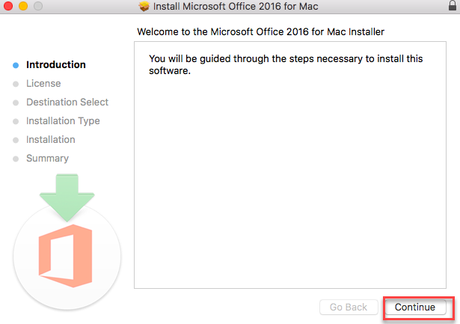Select the Installation step label
The width and height of the screenshot is (460, 324).
tap(50, 139)
